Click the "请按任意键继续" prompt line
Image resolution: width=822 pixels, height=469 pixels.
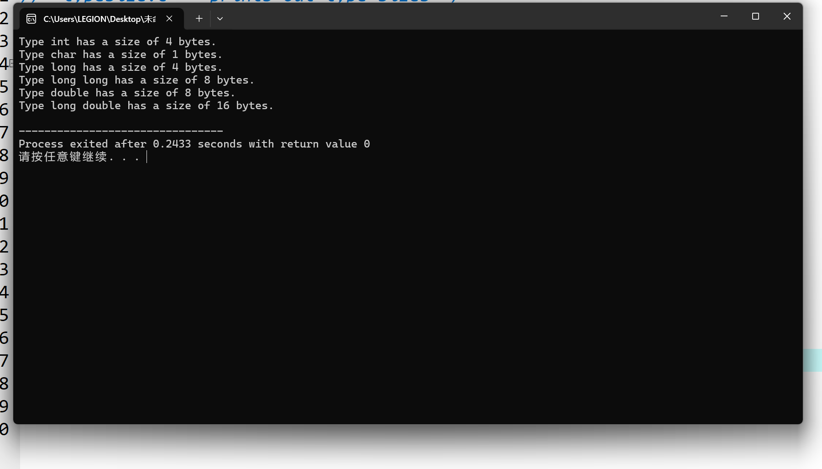pyautogui.click(x=79, y=157)
